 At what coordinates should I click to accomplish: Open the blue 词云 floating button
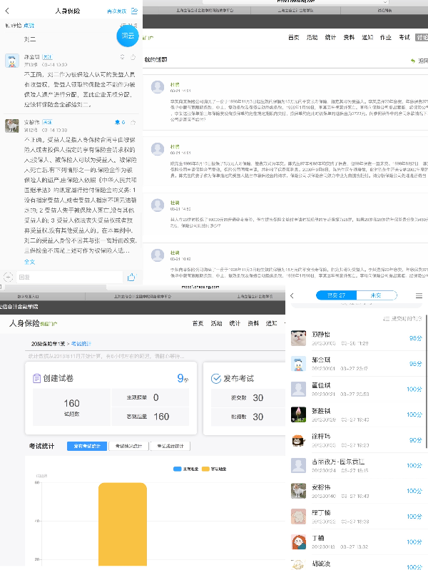pyautogui.click(x=128, y=35)
